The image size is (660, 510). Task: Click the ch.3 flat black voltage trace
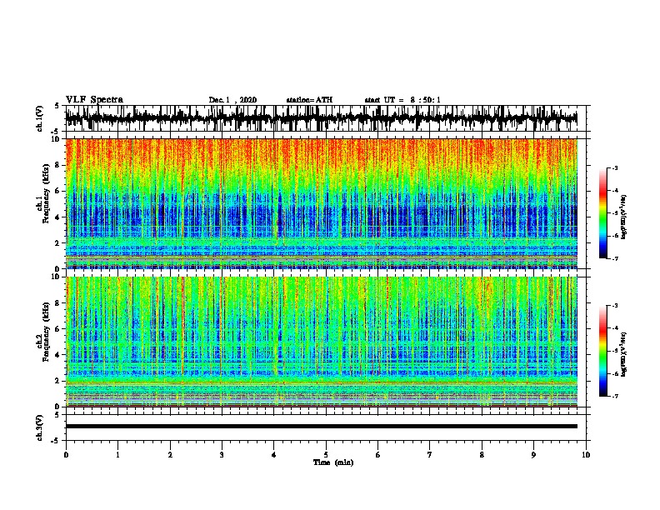321,427
